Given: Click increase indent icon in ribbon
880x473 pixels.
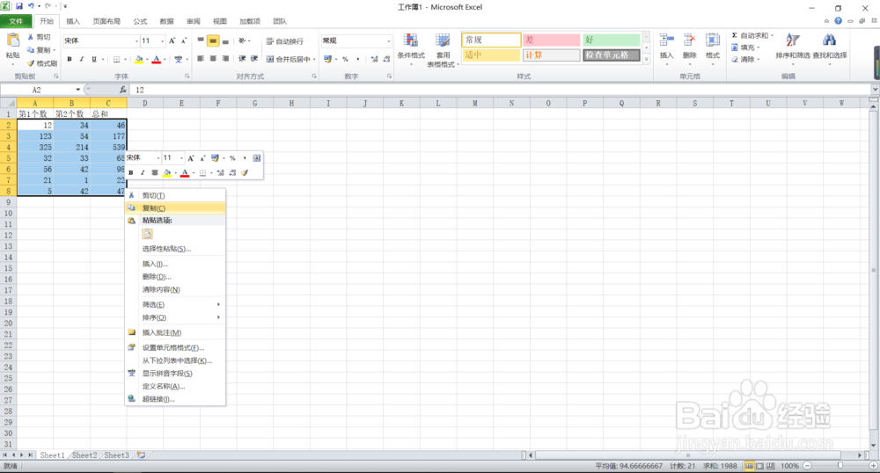Looking at the screenshot, I should tap(254, 58).
